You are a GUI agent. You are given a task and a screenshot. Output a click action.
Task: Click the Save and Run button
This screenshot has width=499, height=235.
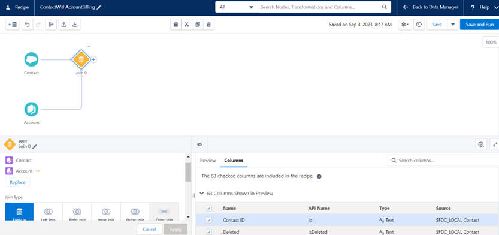480,25
